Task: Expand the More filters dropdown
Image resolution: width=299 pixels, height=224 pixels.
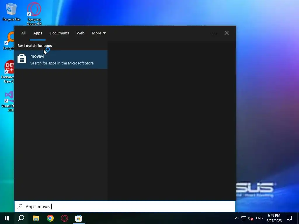Action: (99, 33)
